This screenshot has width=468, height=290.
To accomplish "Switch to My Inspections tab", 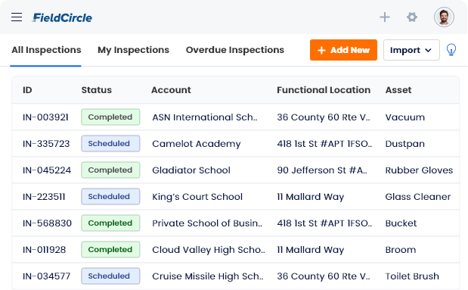I will [x=133, y=50].
